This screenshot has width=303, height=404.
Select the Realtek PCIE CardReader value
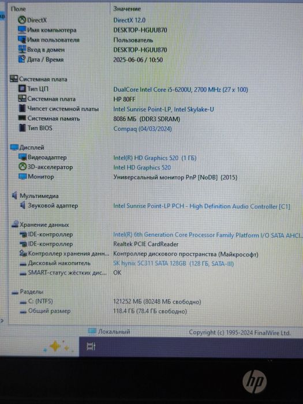(146, 244)
